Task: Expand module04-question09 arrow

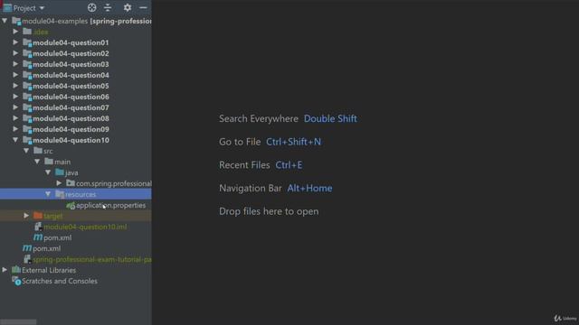Action: pos(15,129)
